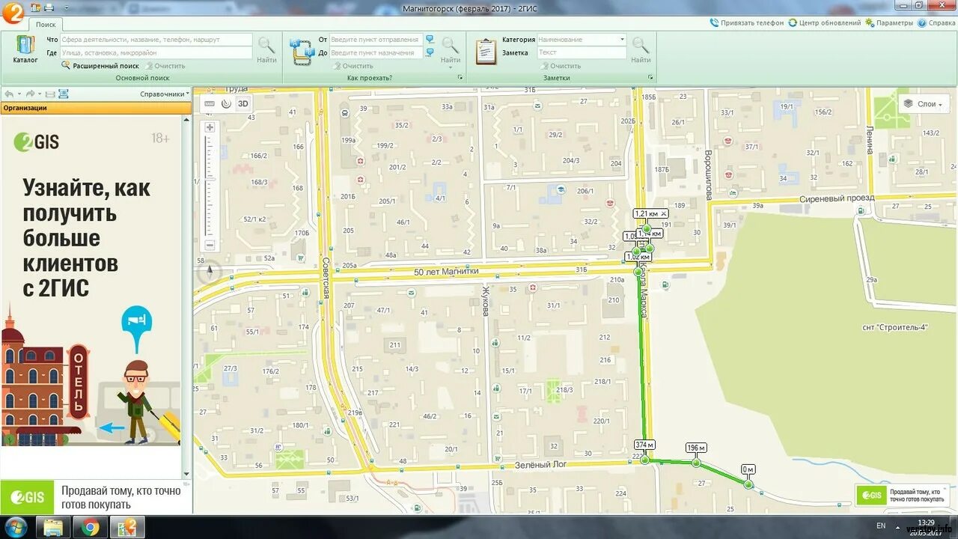Click the save icon in side panel toolbar
This screenshot has width=958, height=539.
coord(50,94)
